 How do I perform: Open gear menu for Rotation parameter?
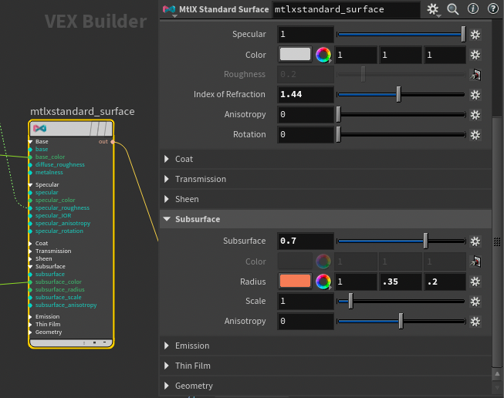click(475, 134)
